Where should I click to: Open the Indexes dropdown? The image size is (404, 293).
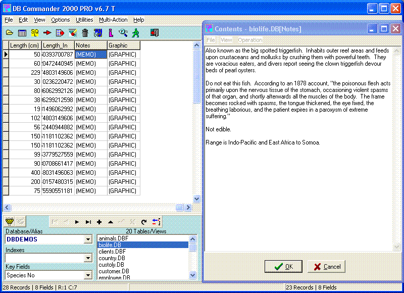[x=88, y=258]
